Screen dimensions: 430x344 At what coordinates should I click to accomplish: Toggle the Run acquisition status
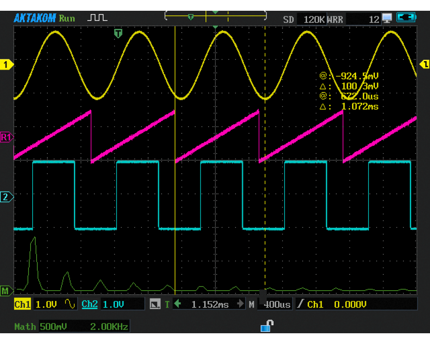pyautogui.click(x=67, y=18)
